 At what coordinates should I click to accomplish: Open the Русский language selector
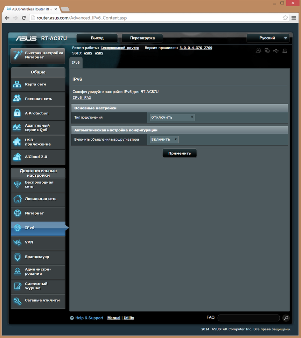click(268, 38)
